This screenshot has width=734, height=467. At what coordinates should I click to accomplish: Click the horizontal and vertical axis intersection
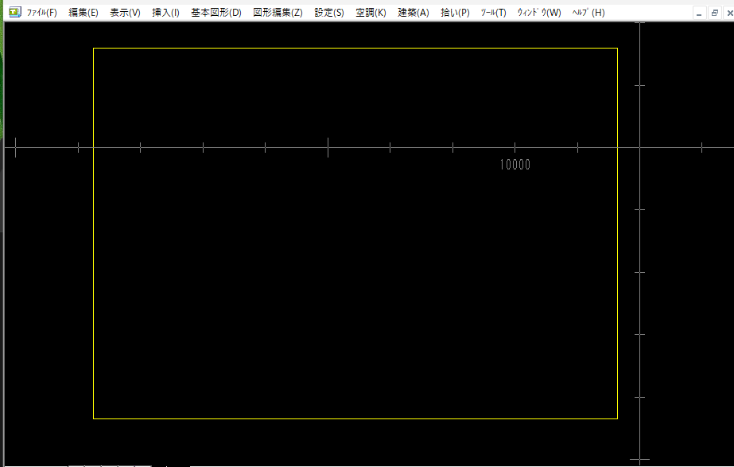(640, 147)
